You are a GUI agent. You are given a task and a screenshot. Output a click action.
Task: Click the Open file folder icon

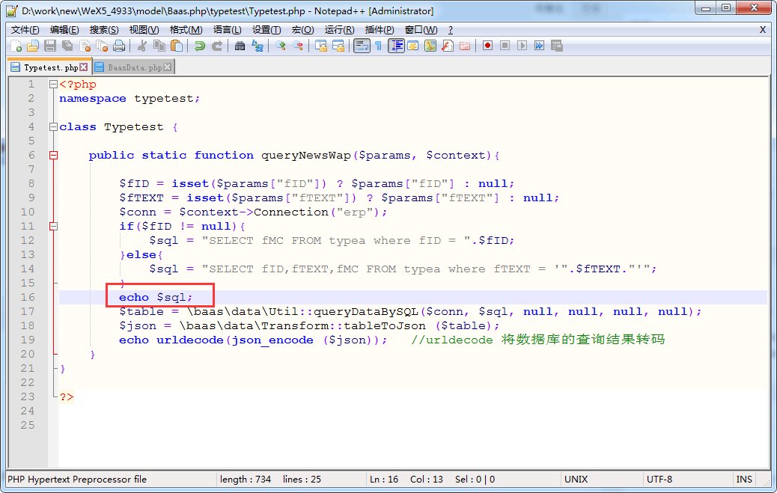33,46
